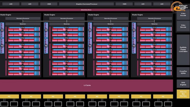
Task: Select the Global Data Share bar
Action: pyautogui.click(x=86, y=10)
